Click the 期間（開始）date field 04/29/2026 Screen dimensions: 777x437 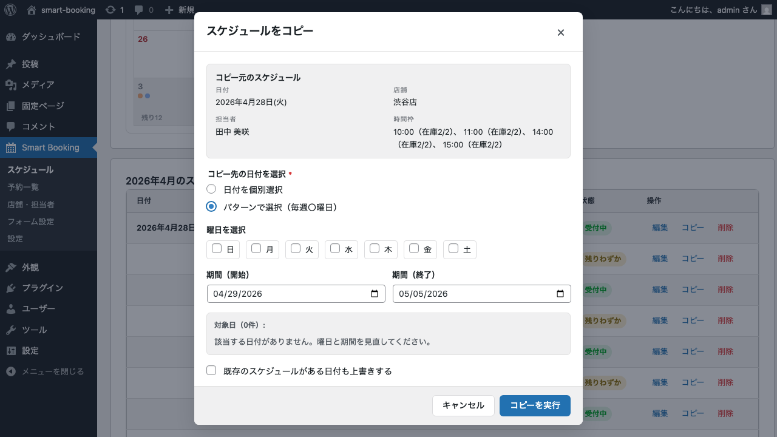296,294
